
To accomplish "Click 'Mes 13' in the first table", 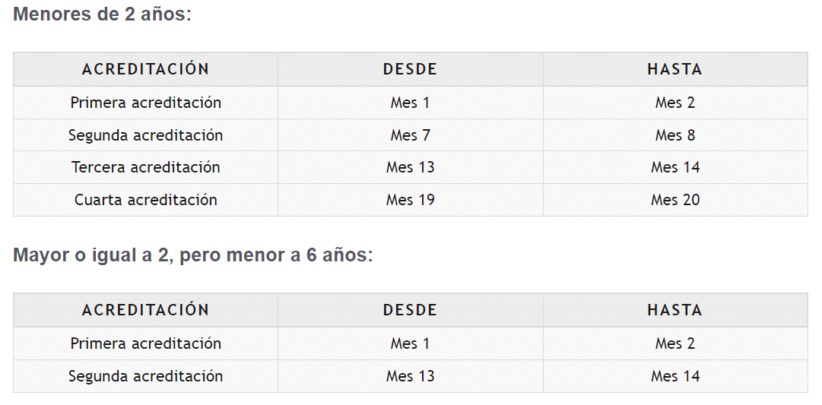I will coord(410,167).
